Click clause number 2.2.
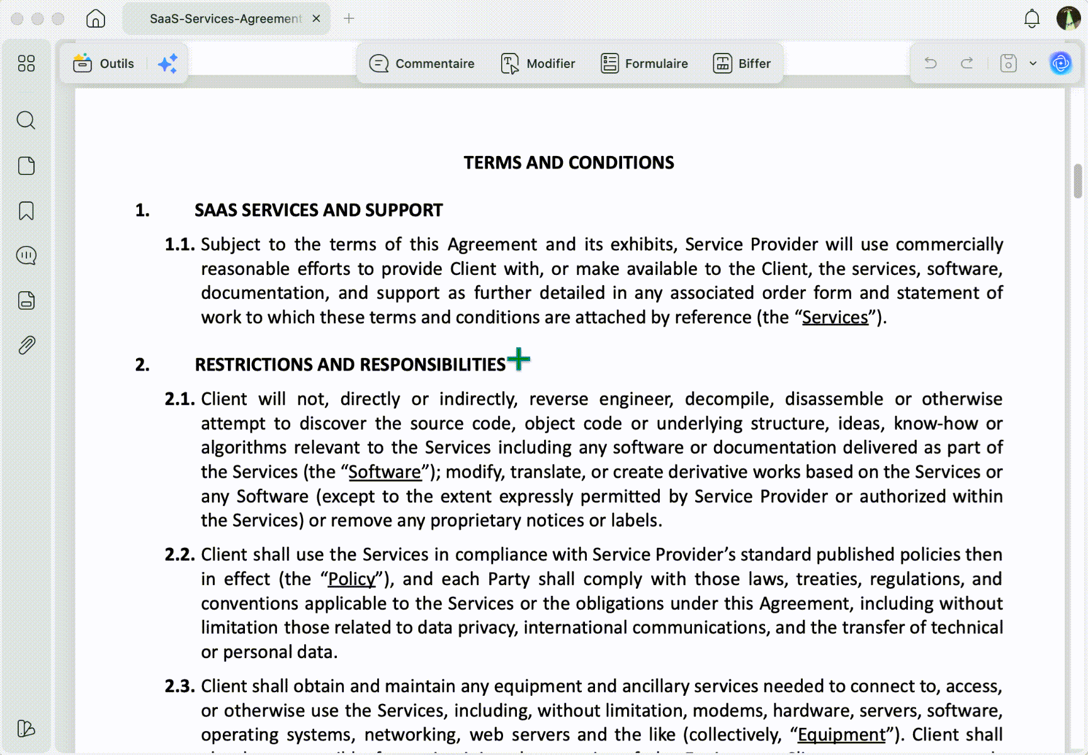Image resolution: width=1088 pixels, height=755 pixels. pos(179,554)
